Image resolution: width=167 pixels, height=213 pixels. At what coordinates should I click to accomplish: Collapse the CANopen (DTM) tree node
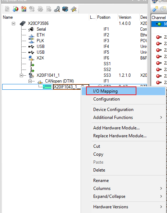coord(30,81)
